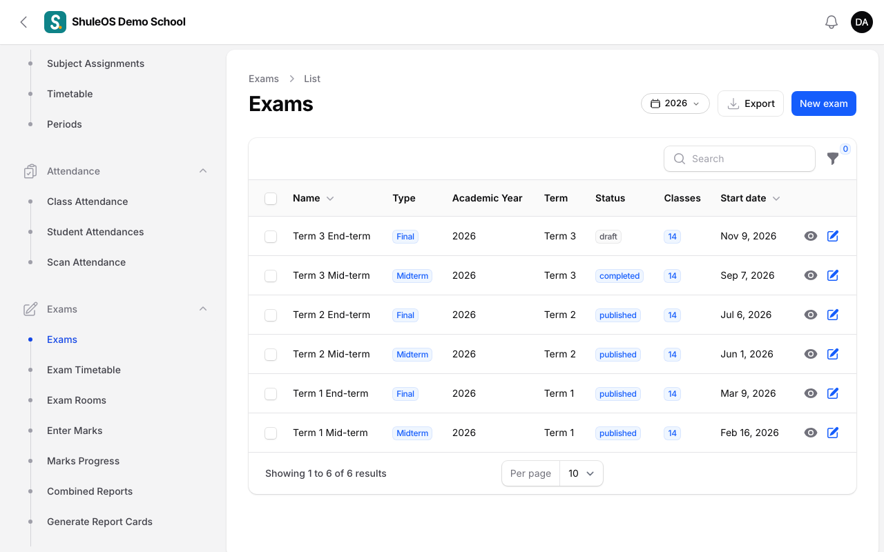This screenshot has height=552, width=884.
Task: Edit the Term 3 Mid-term exam
Action: pyautogui.click(x=833, y=275)
